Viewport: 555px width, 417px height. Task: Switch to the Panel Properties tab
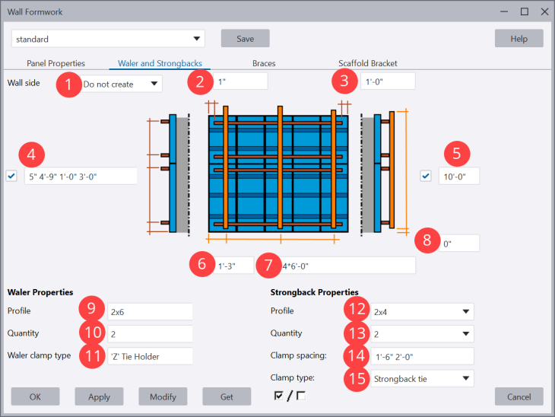coord(56,63)
